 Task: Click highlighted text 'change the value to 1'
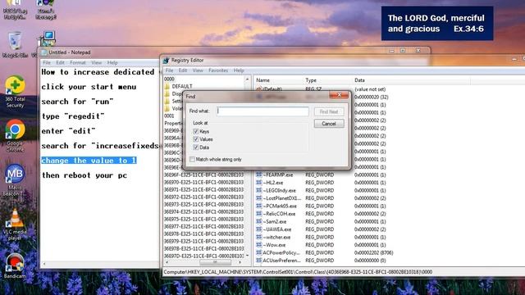(89, 161)
